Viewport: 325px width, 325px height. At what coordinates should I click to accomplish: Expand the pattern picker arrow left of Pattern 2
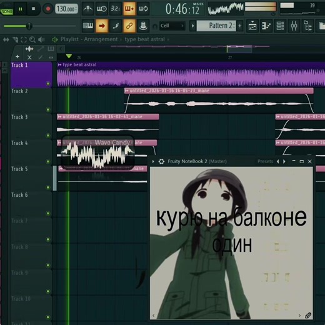(x=193, y=26)
